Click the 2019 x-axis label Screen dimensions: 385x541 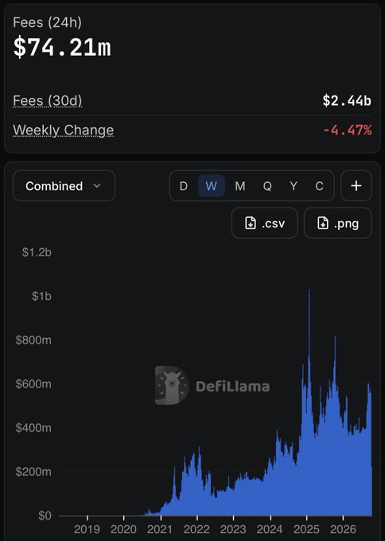87,529
